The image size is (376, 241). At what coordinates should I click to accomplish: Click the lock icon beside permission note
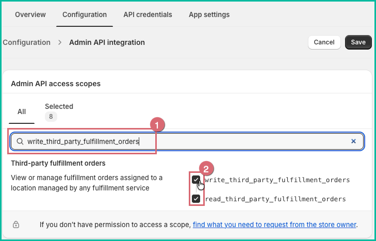point(16,224)
